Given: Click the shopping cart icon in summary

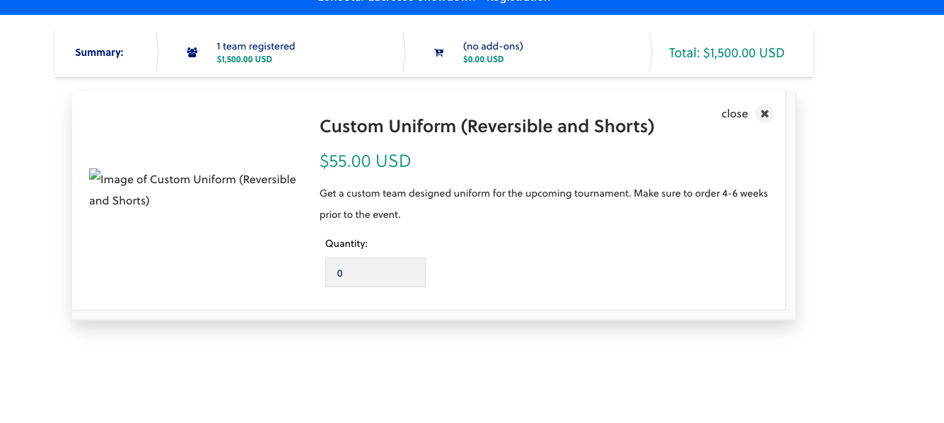Looking at the screenshot, I should click(x=438, y=52).
